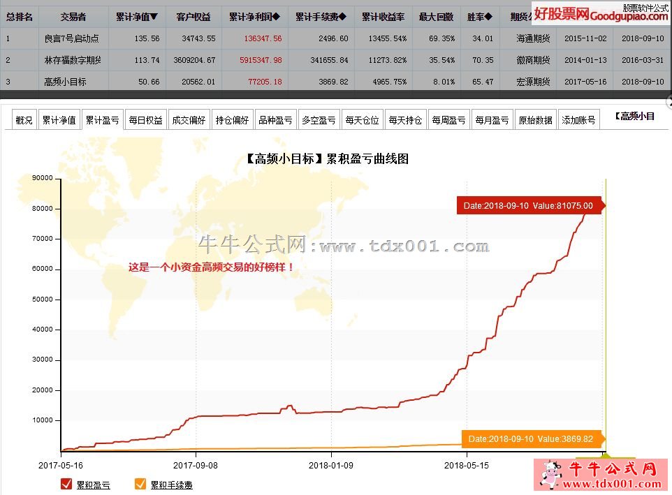
Task: Open the 概况 tab
Action: (x=24, y=120)
